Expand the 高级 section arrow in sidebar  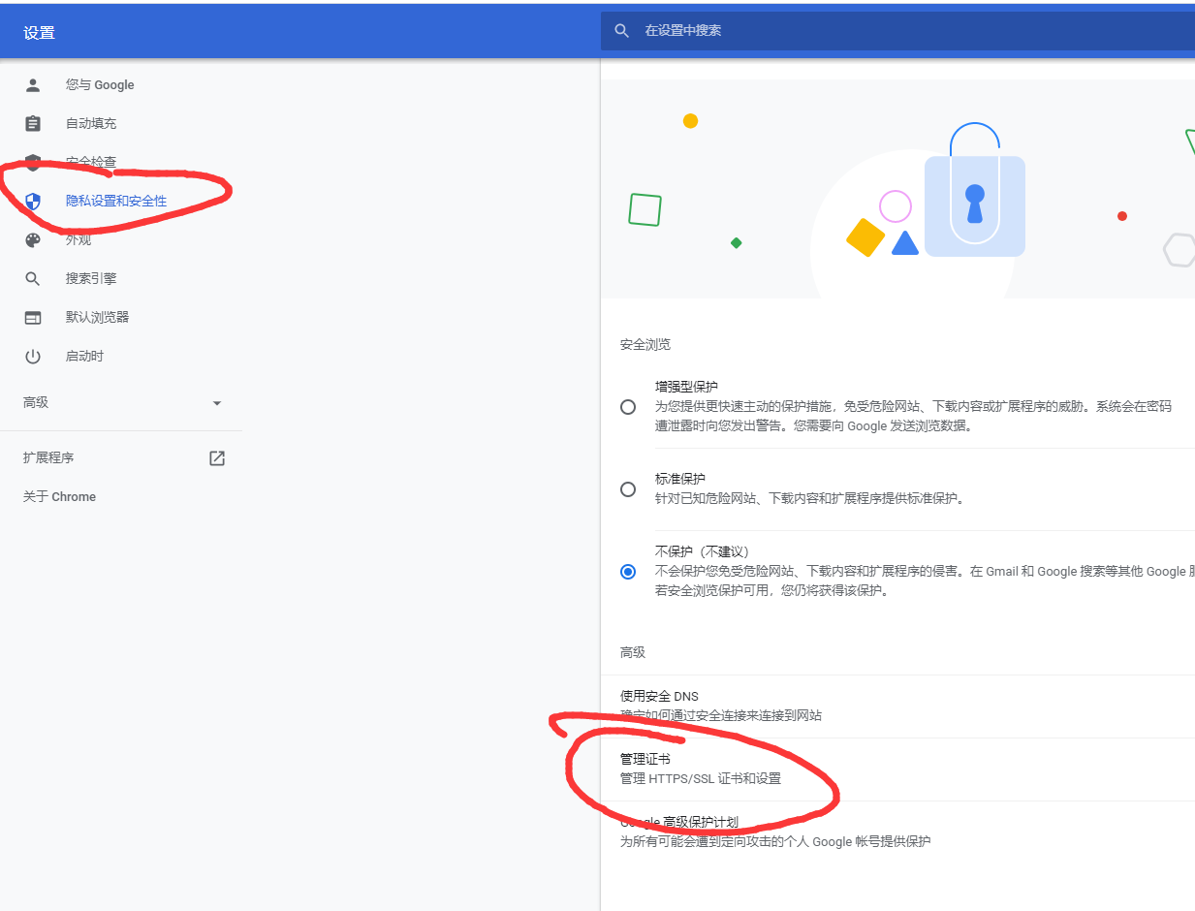tap(217, 403)
